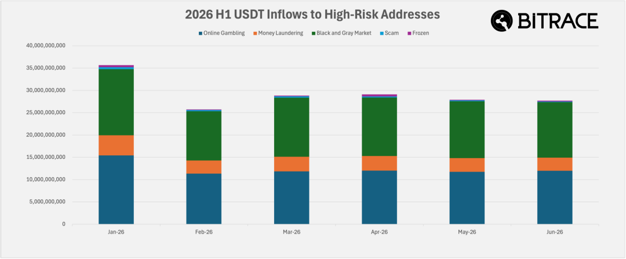Viewport: 626px width, 259px height.
Task: Click May-26 Money Laundering orange segment
Action: coord(467,165)
